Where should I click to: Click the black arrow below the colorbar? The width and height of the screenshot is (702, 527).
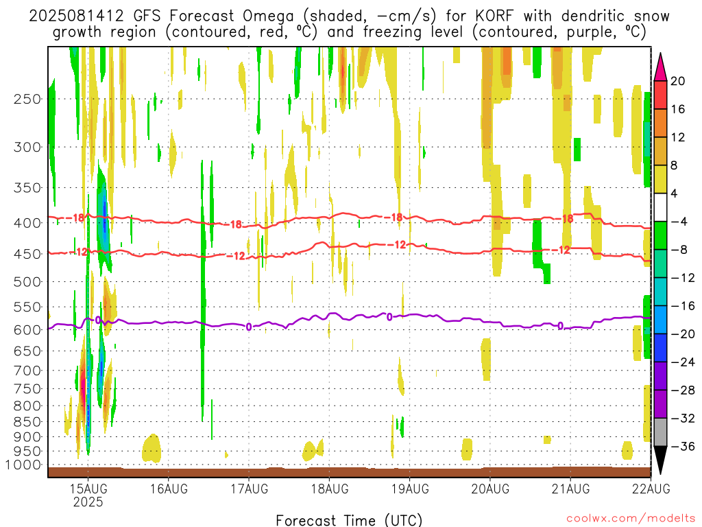click(x=660, y=460)
